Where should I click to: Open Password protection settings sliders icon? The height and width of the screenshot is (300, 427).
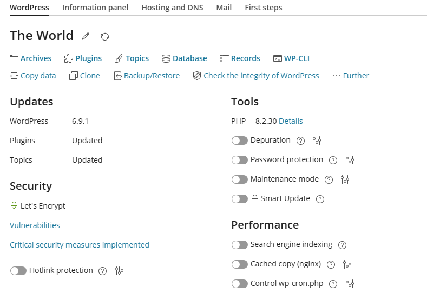pyautogui.click(x=350, y=160)
